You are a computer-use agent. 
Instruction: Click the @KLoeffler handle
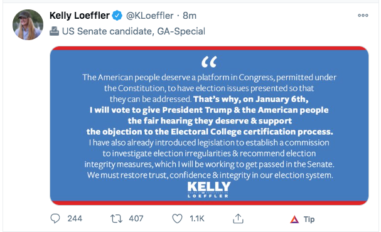(x=149, y=16)
